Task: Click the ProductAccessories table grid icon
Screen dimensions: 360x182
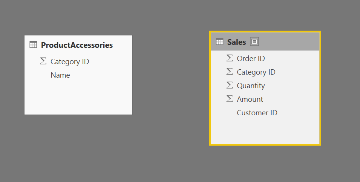Action: (33, 44)
